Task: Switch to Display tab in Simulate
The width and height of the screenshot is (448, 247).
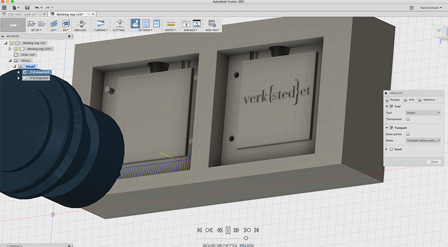Action: click(x=393, y=100)
